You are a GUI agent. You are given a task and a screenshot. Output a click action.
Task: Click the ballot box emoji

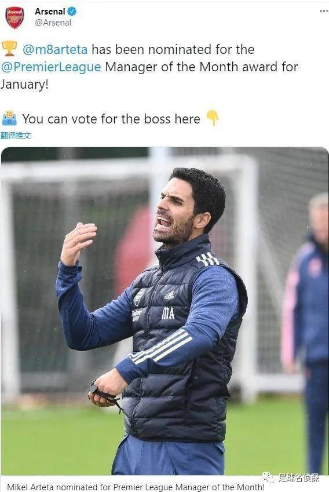coord(9,118)
